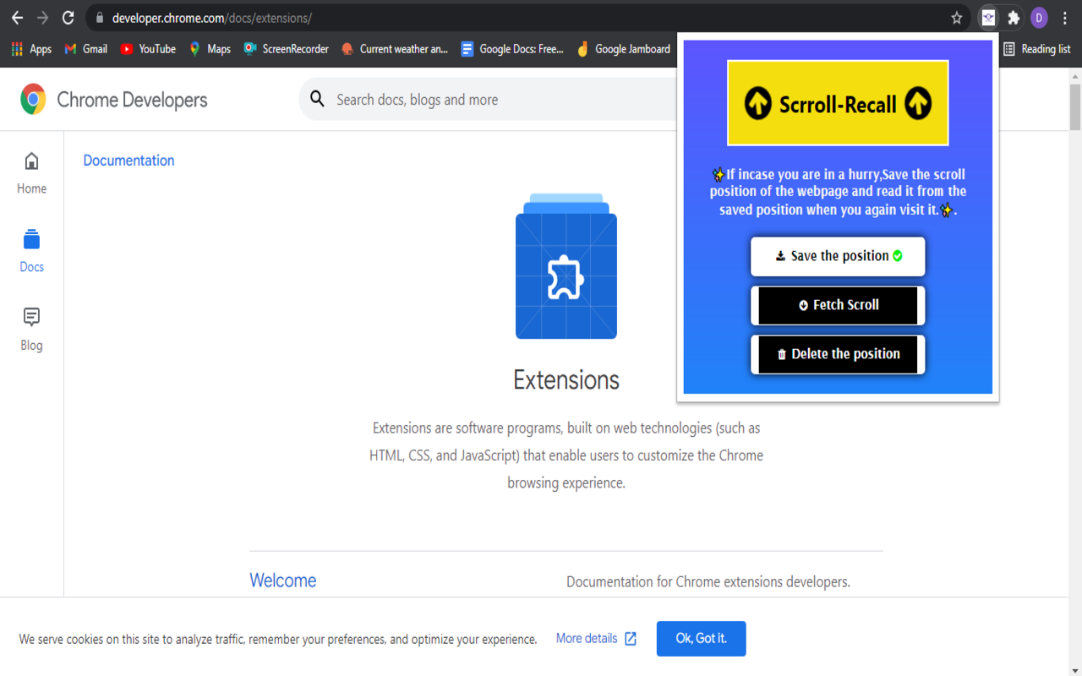Open Blog from the sidebar
This screenshot has width=1082, height=676.
click(x=31, y=329)
